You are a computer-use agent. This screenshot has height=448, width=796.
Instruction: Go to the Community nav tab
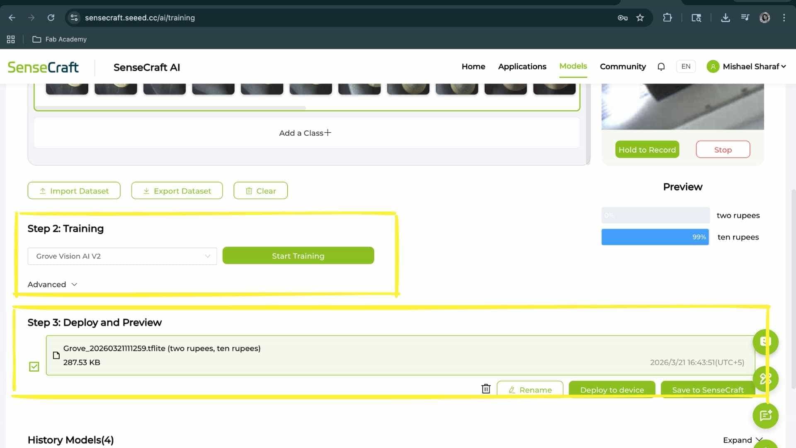(x=623, y=67)
